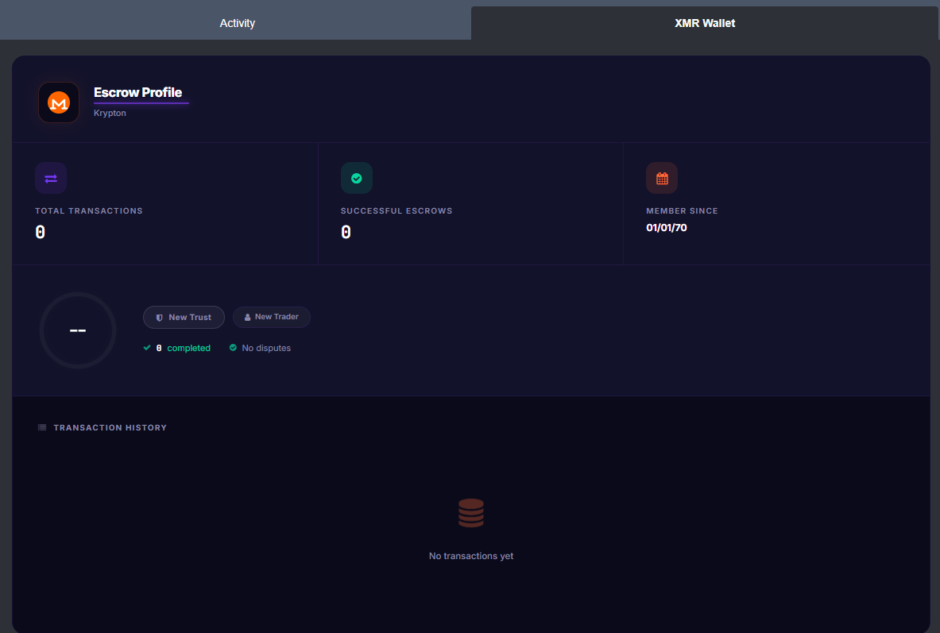Screen dimensions: 940x633
Task: Click the coin stack empty-state icon
Action: coord(471,513)
